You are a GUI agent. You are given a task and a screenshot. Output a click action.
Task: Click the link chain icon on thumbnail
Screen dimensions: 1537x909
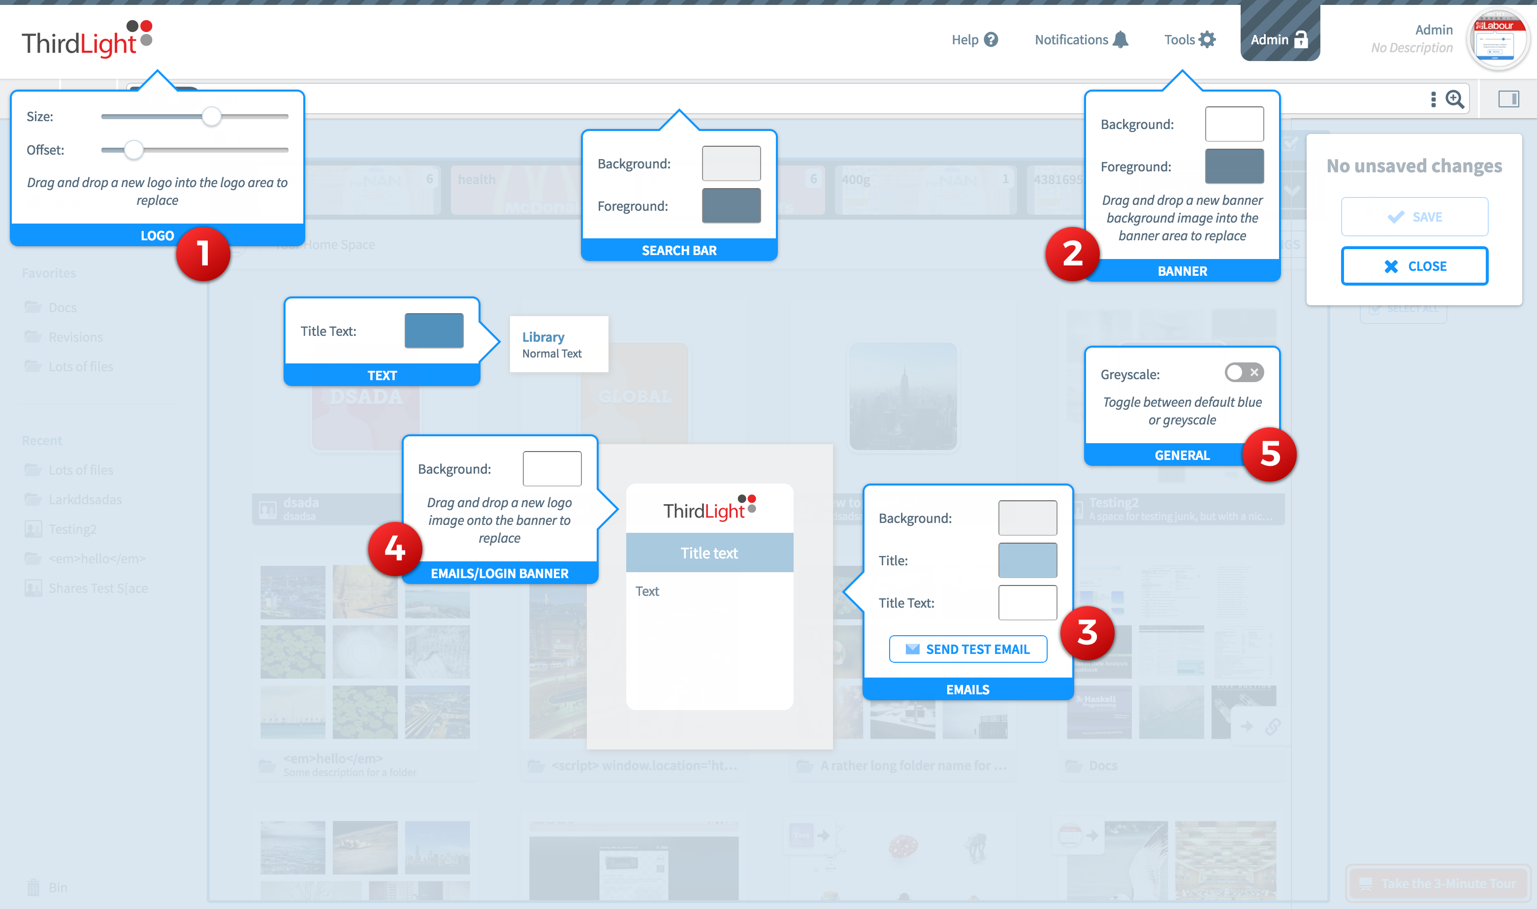point(1273,727)
